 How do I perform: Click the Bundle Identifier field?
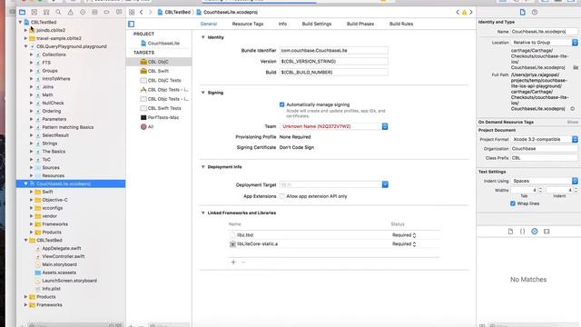click(x=334, y=51)
